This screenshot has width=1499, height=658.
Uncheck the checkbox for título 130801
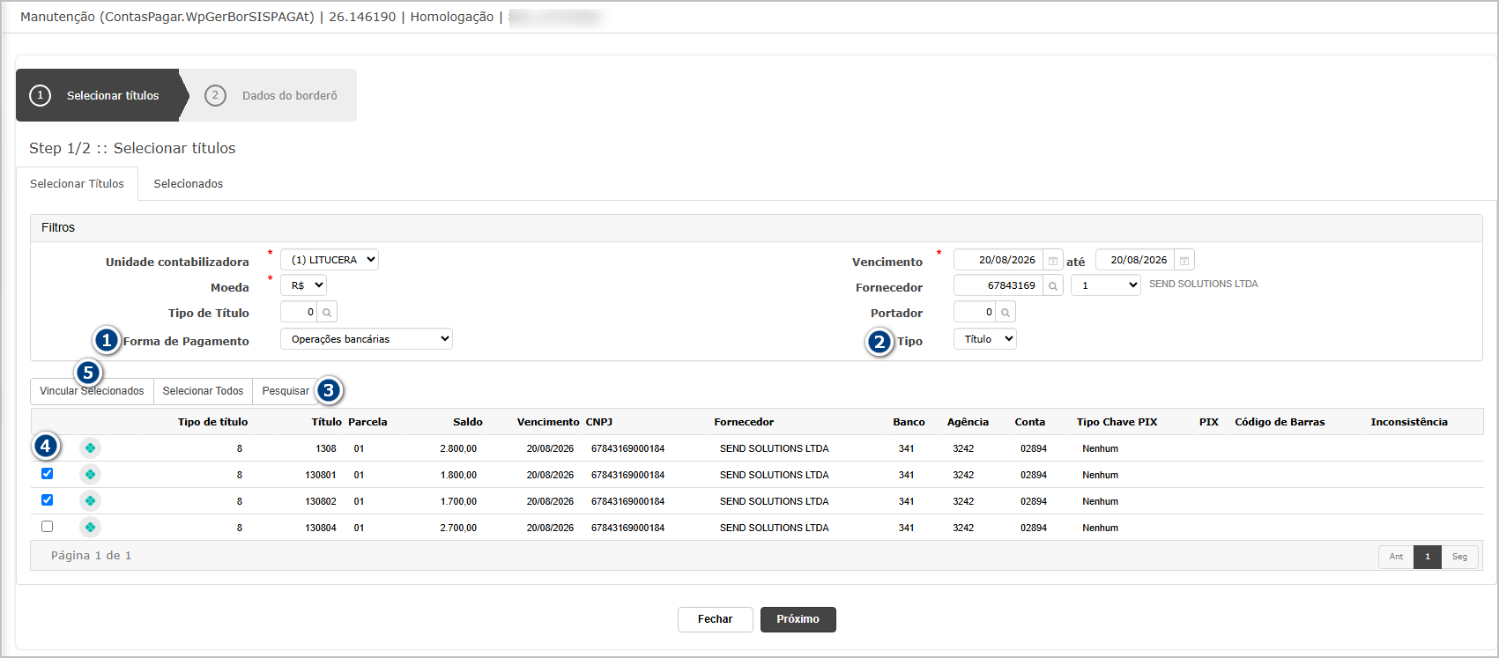pos(48,474)
